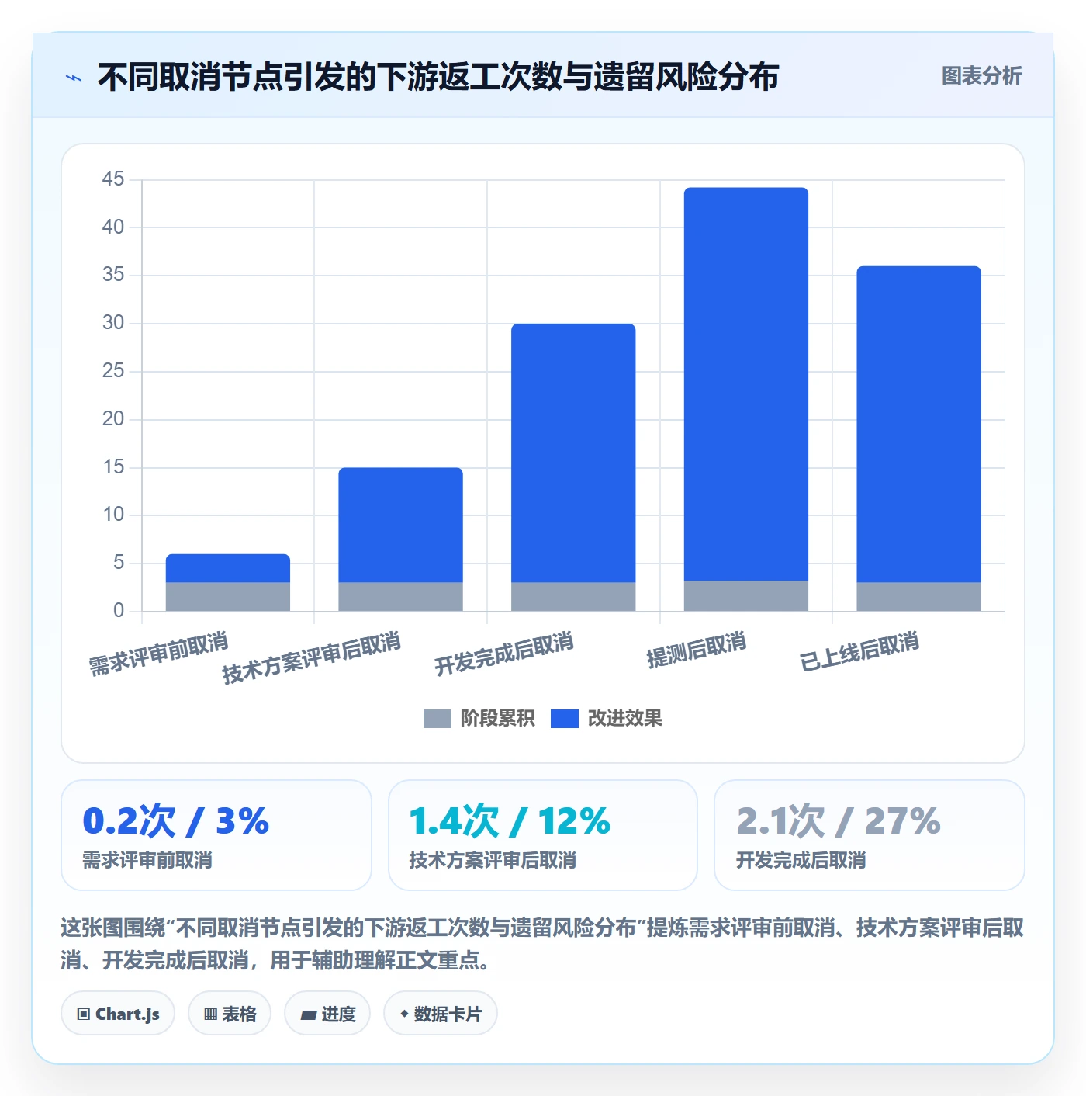Open the 1.4次 / 12% data card
This screenshot has width=1086, height=1096.
[543, 835]
